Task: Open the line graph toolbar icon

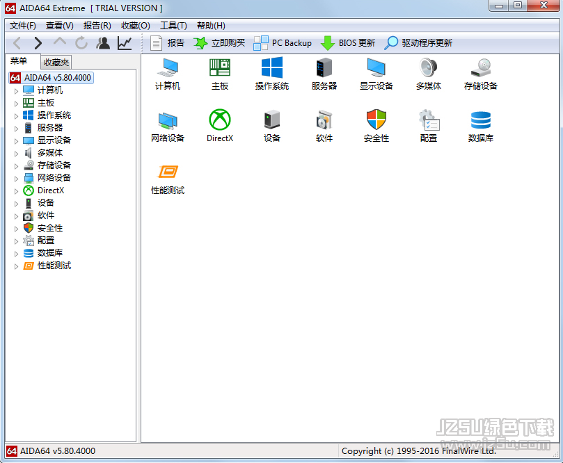Action: [125, 43]
